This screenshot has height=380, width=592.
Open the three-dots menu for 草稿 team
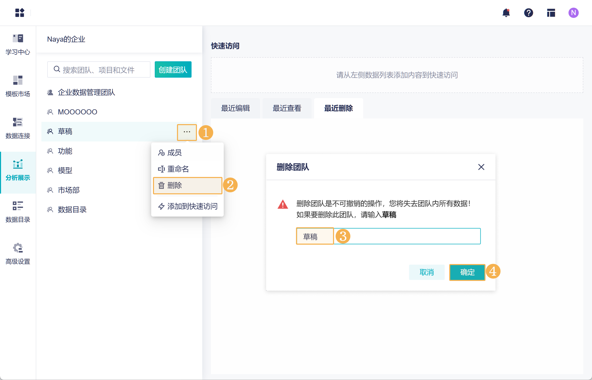click(x=187, y=132)
